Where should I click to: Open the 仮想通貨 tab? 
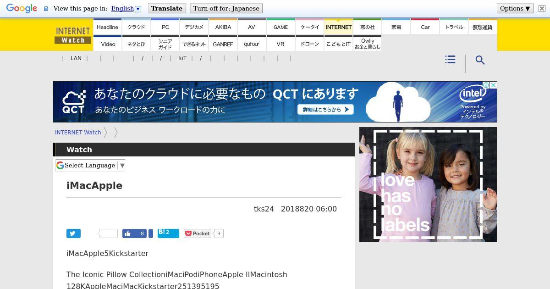click(483, 27)
